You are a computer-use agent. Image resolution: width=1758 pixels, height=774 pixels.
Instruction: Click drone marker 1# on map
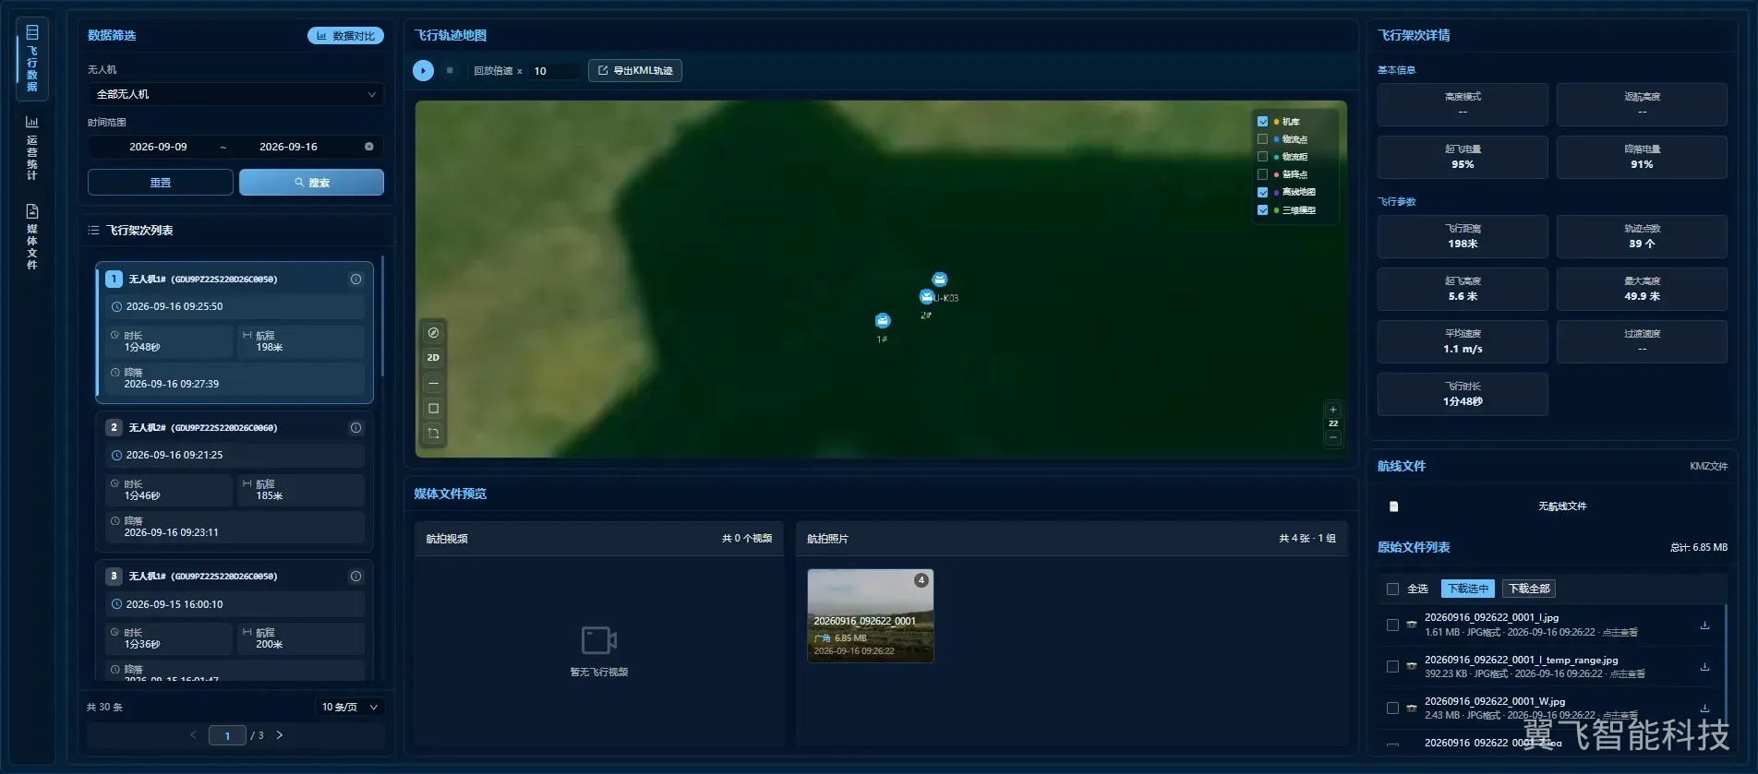coord(883,321)
